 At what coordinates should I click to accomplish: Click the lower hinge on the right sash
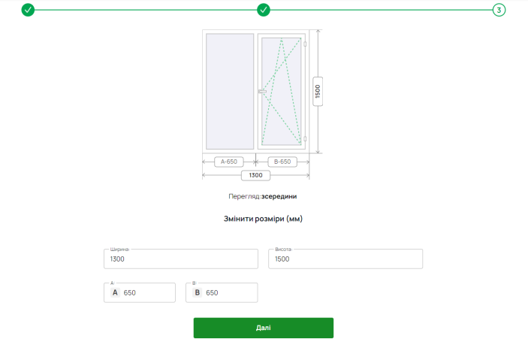click(305, 139)
